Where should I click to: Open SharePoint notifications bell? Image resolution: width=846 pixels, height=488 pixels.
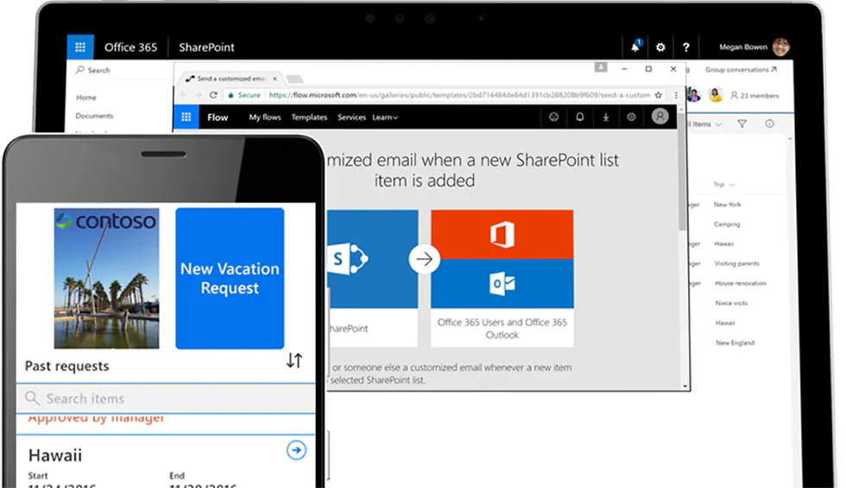[635, 47]
